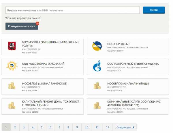Toggle the Коммунальные услуги filter
This screenshot has width=173, height=133.
pyautogui.click(x=22, y=26)
